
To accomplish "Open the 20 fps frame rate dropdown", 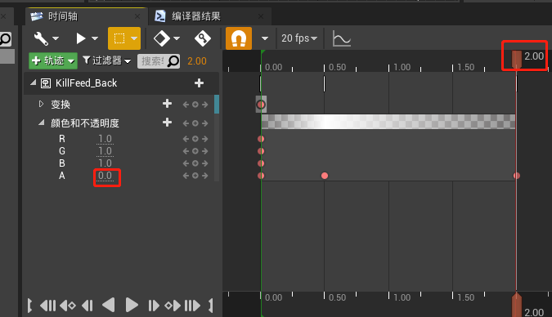I will coord(299,38).
